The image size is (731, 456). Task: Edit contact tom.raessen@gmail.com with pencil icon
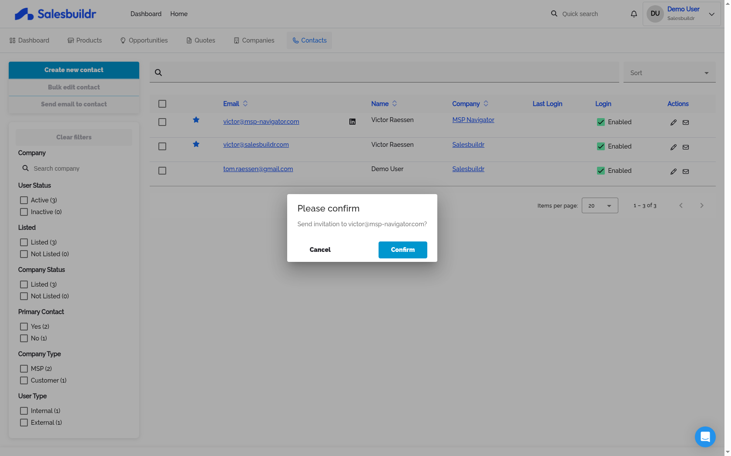[674, 172]
